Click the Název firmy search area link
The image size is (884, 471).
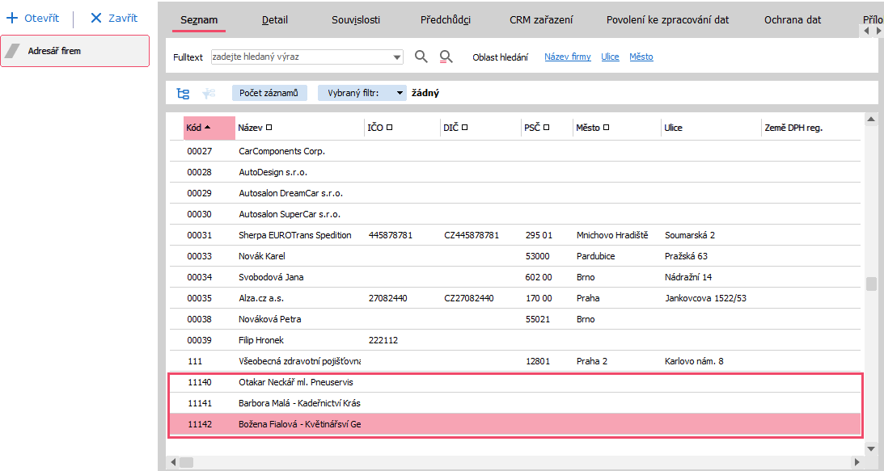[x=567, y=57]
